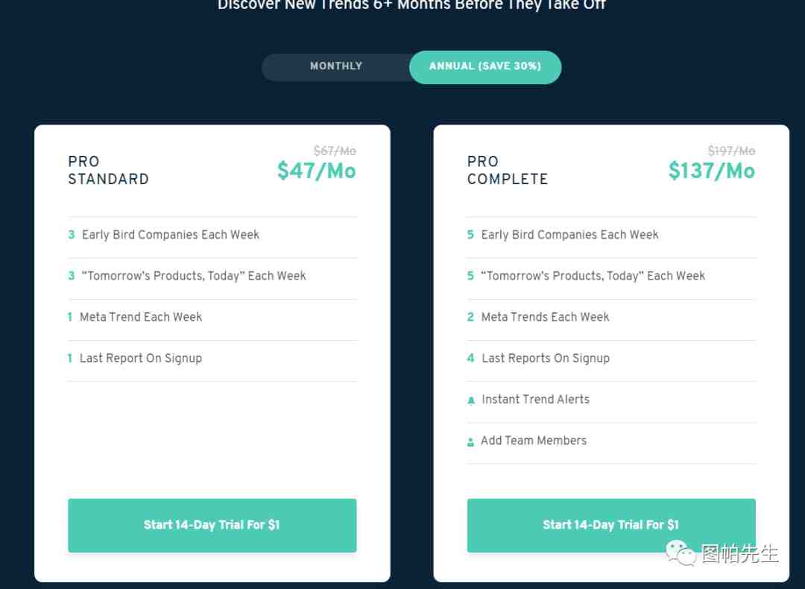Select the Pro Complete plan title
805x589 pixels.
click(508, 170)
